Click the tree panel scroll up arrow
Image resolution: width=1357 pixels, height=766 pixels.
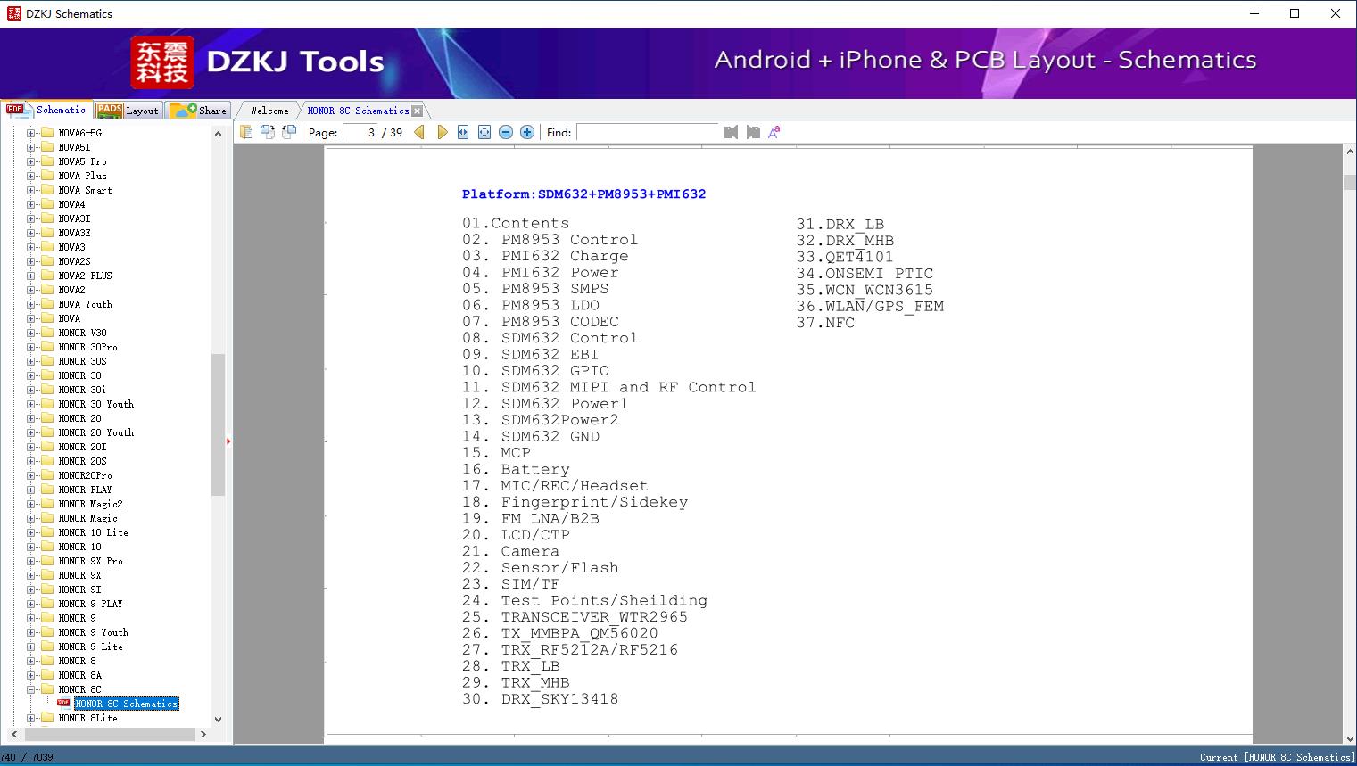tap(218, 134)
